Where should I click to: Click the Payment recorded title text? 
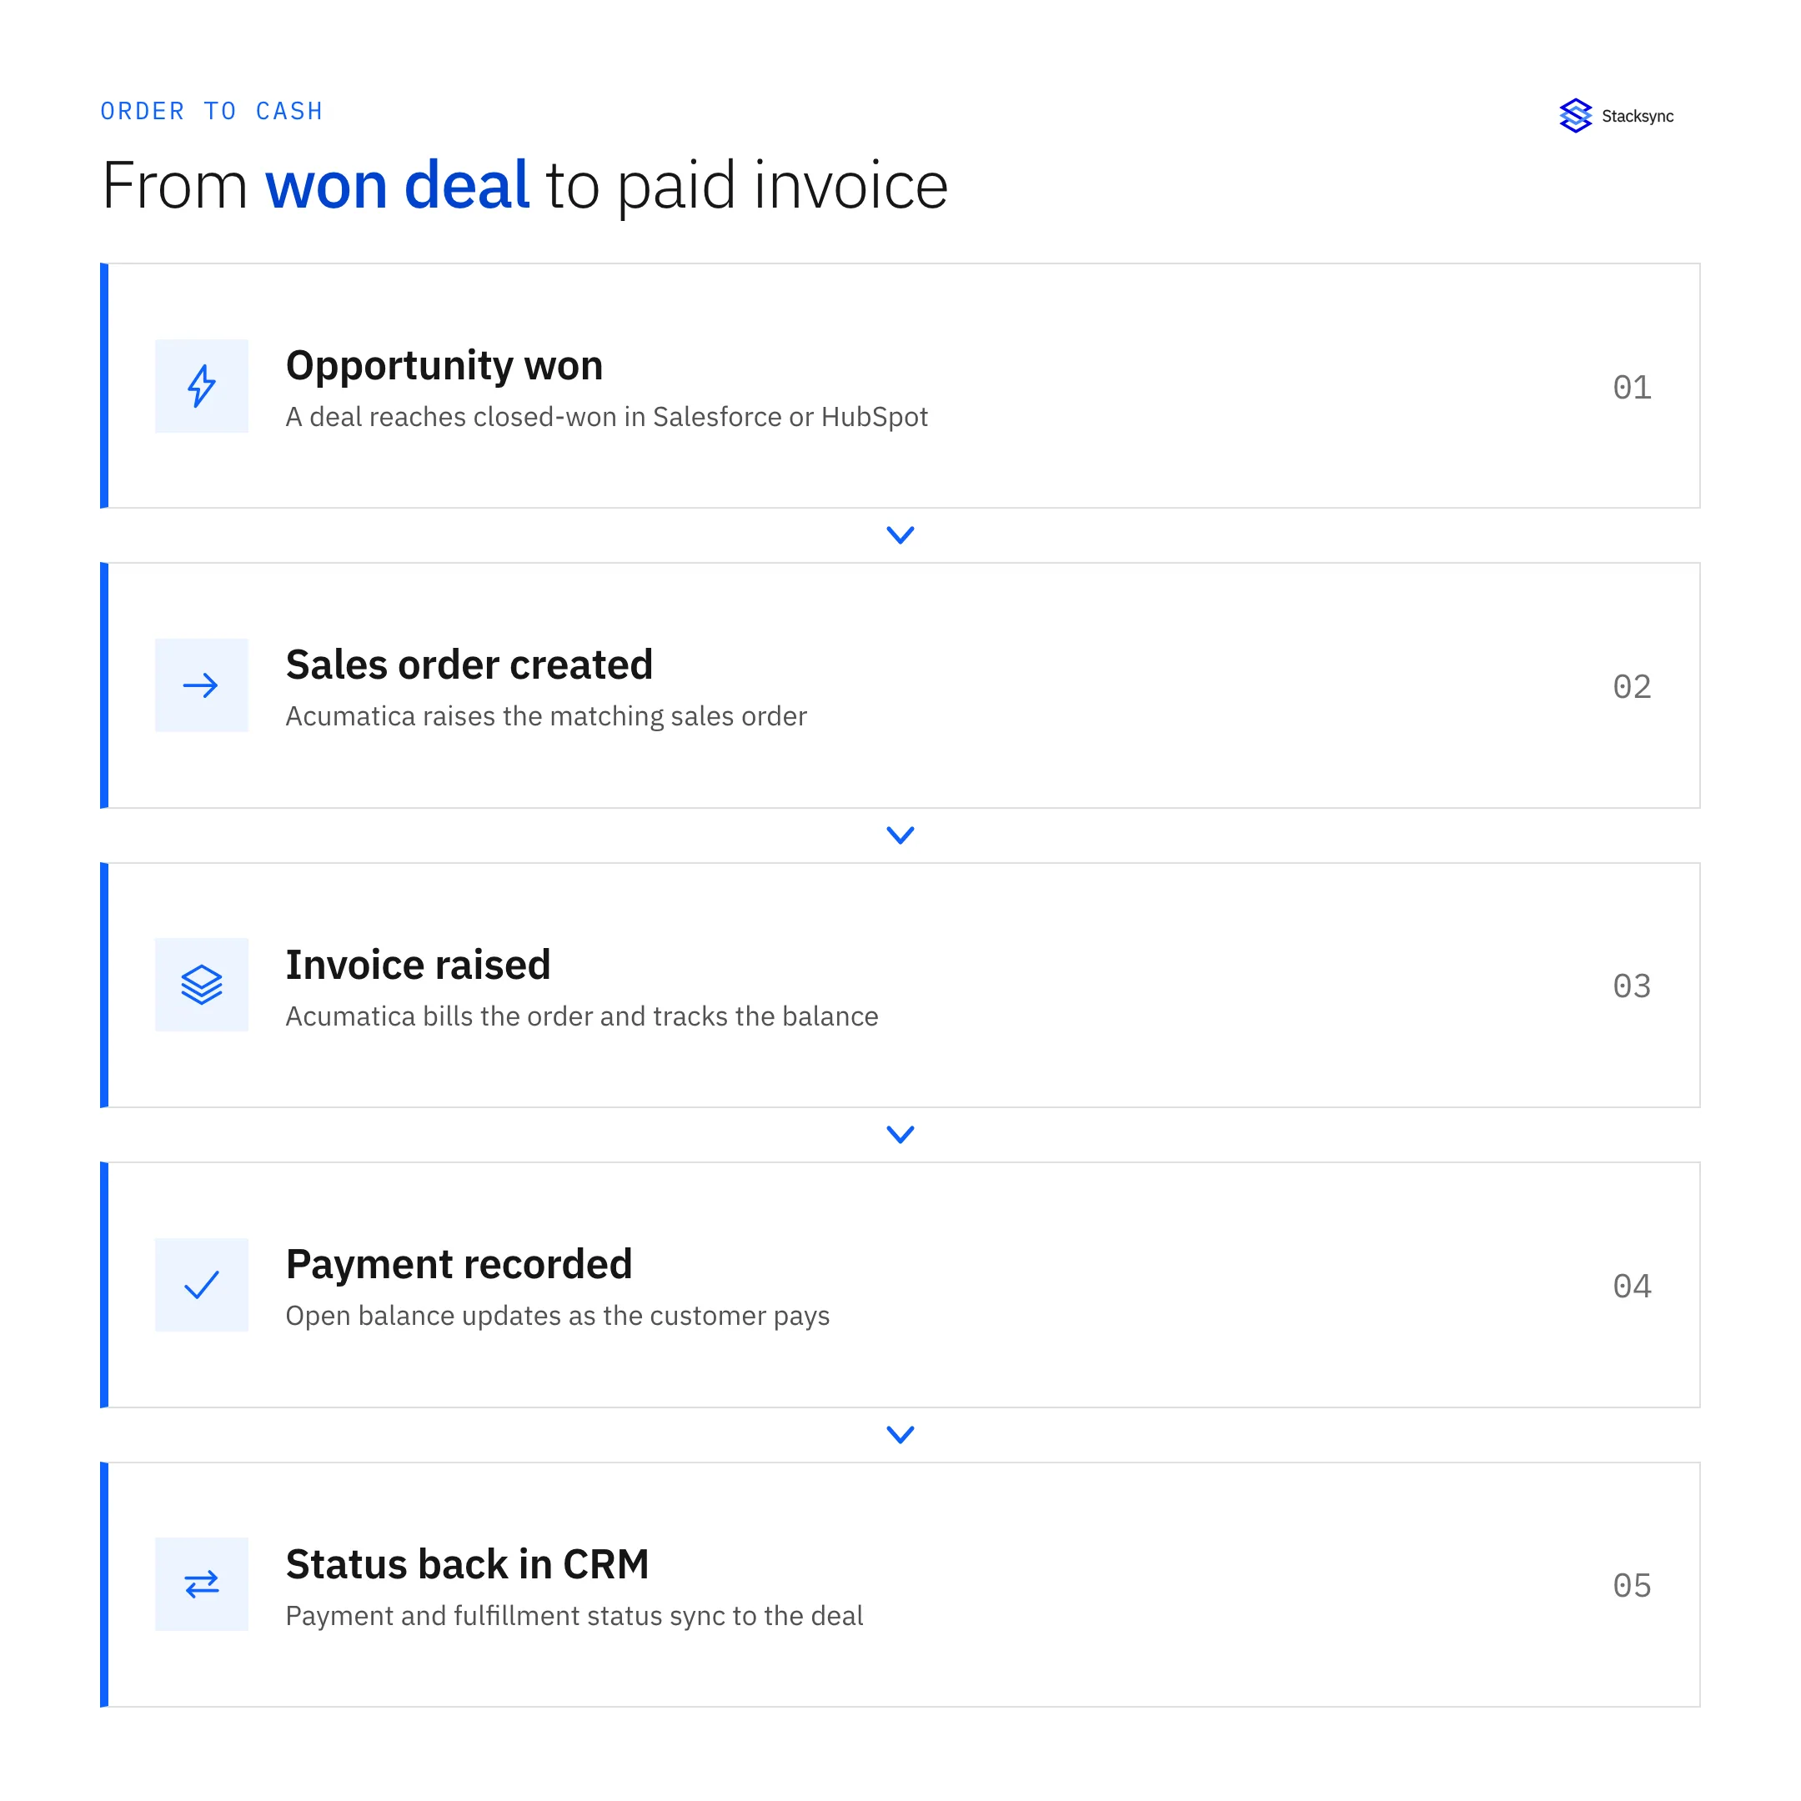[x=459, y=1265]
